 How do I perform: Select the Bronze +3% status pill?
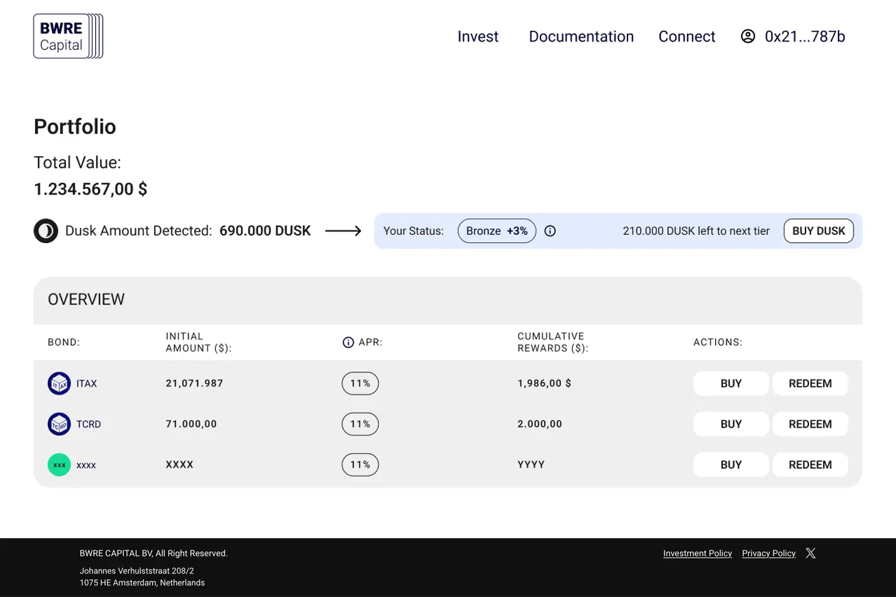(497, 231)
